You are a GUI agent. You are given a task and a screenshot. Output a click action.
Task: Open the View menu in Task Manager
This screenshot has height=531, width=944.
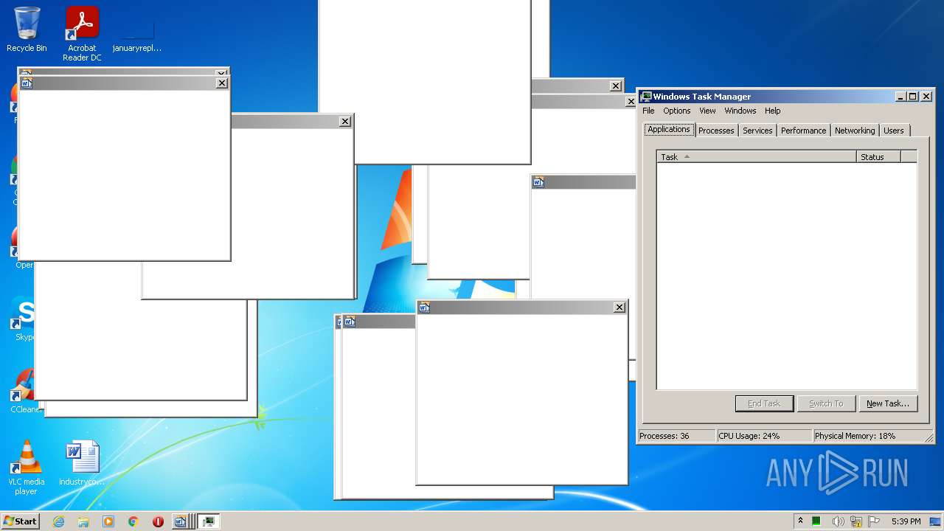point(707,111)
